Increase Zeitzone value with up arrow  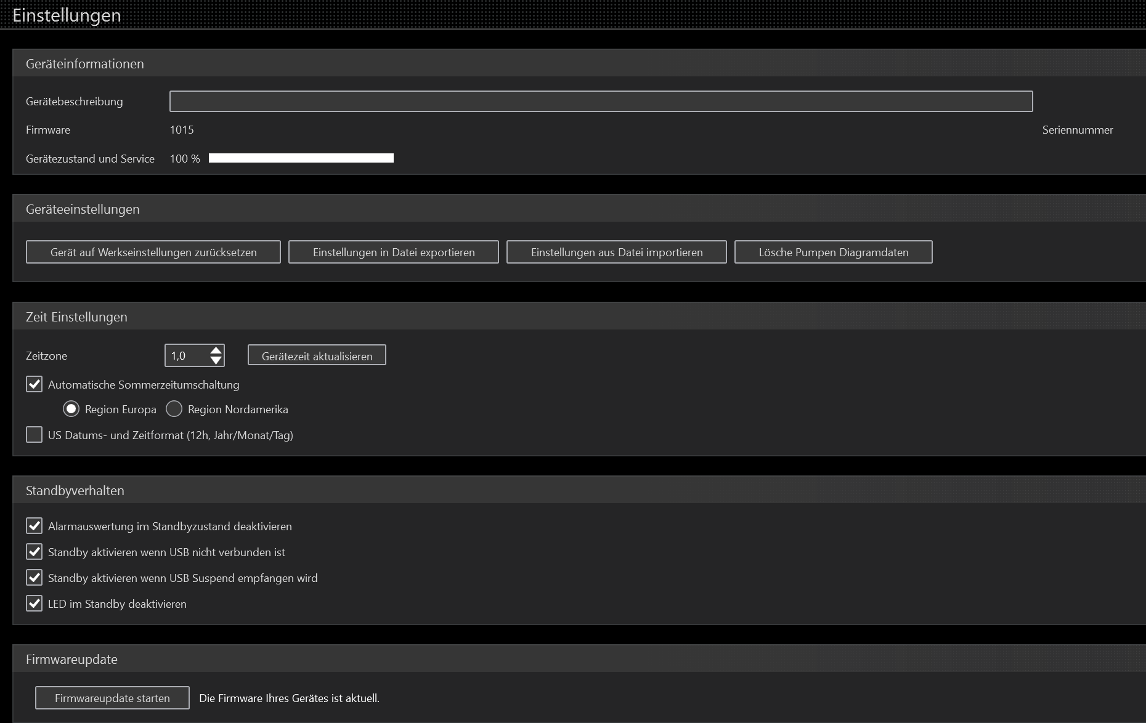pyautogui.click(x=216, y=350)
